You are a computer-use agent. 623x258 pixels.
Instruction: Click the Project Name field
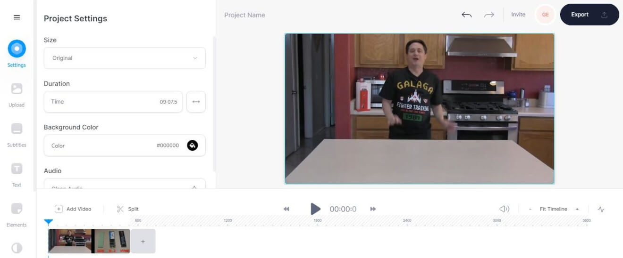coord(244,15)
